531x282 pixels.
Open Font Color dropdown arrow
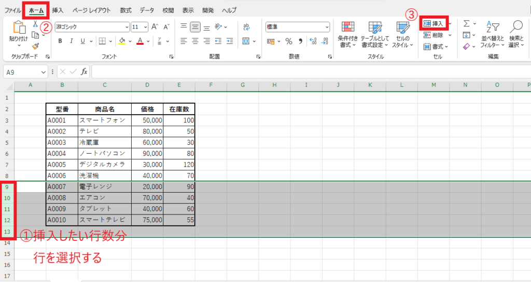click(x=148, y=42)
